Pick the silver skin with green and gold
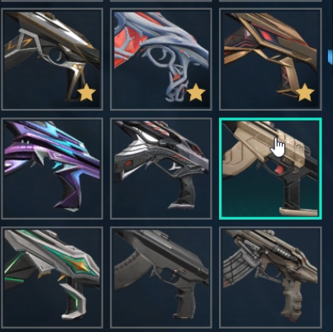 (x=52, y=277)
